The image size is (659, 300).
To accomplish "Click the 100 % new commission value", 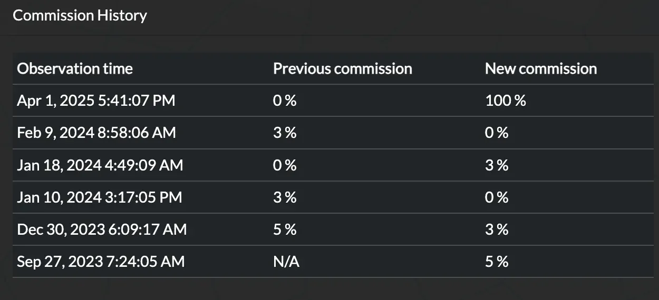I will 506,101.
